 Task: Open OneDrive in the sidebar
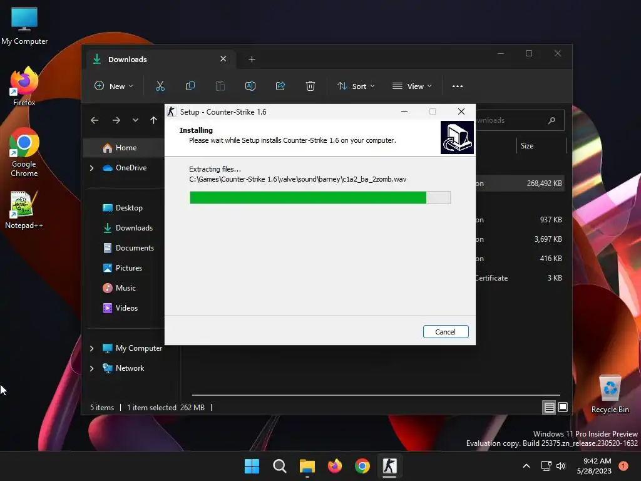(x=125, y=168)
